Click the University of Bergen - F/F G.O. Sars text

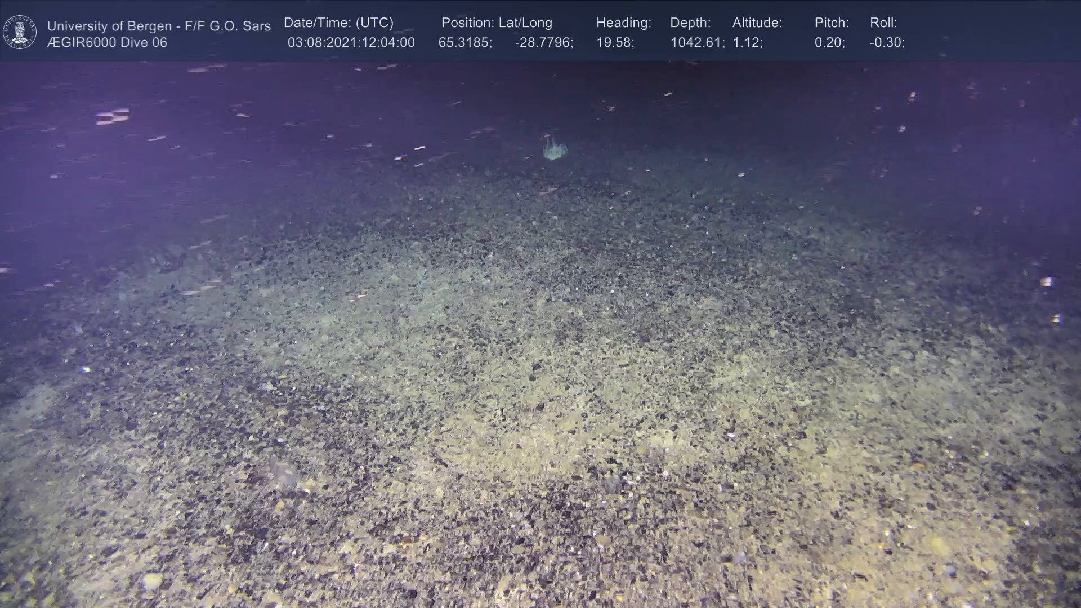click(x=159, y=26)
